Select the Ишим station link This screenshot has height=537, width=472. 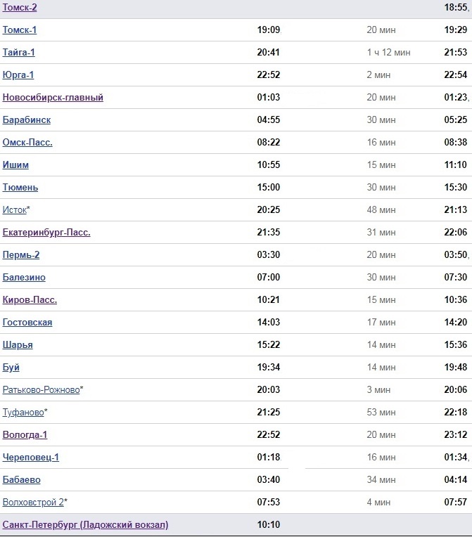[15, 165]
